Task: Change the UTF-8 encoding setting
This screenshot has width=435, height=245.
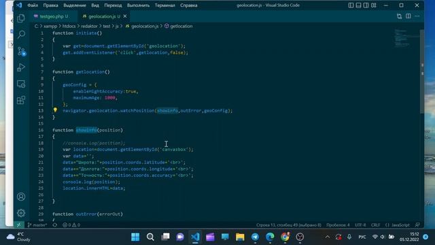Action: (x=360, y=225)
